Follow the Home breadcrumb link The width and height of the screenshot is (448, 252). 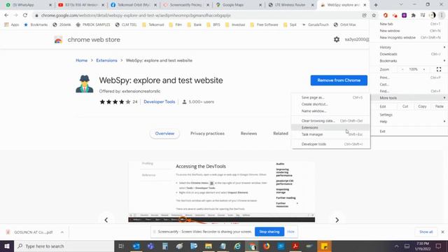click(81, 60)
